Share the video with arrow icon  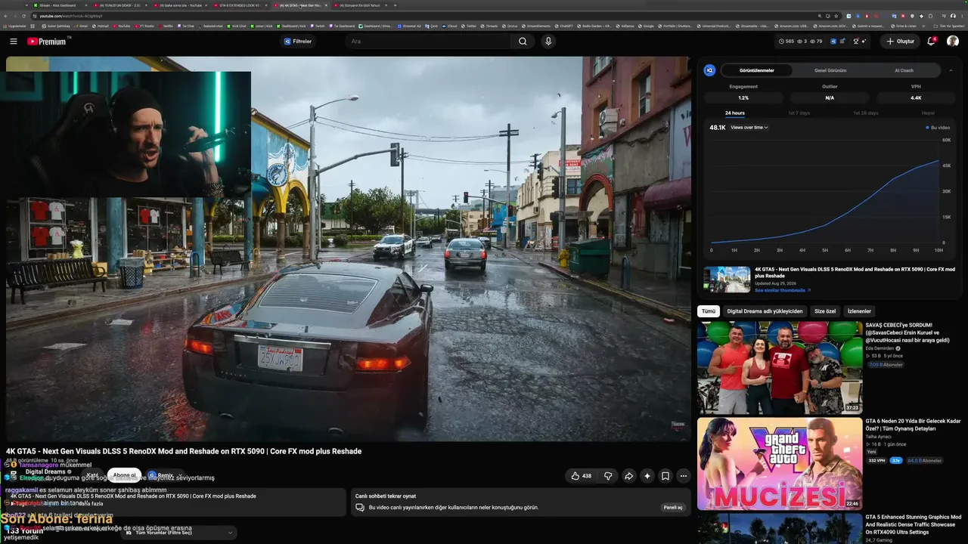628,476
